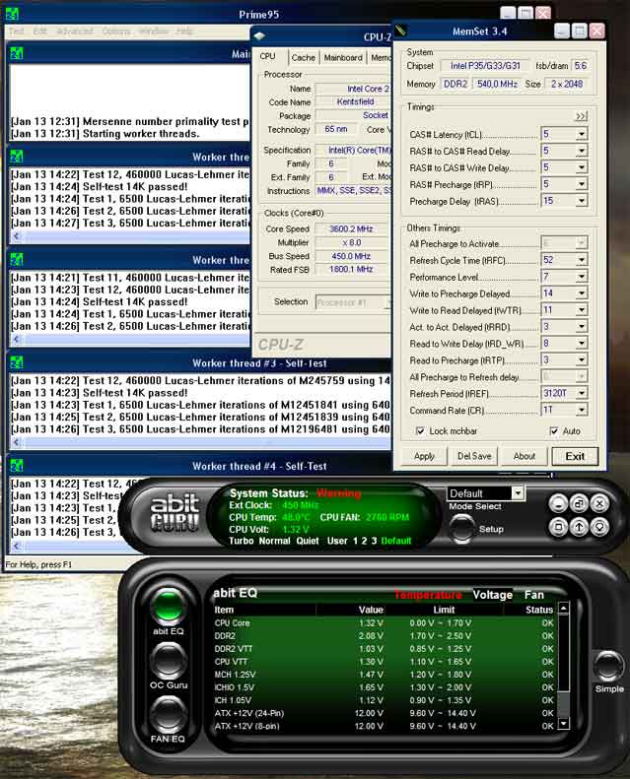Click abit Guru's round square icon
The image size is (630, 779).
point(558,527)
